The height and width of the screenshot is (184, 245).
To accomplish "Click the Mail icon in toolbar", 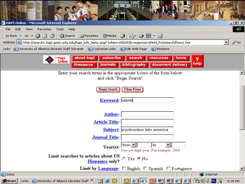I will pyautogui.click(x=131, y=36).
